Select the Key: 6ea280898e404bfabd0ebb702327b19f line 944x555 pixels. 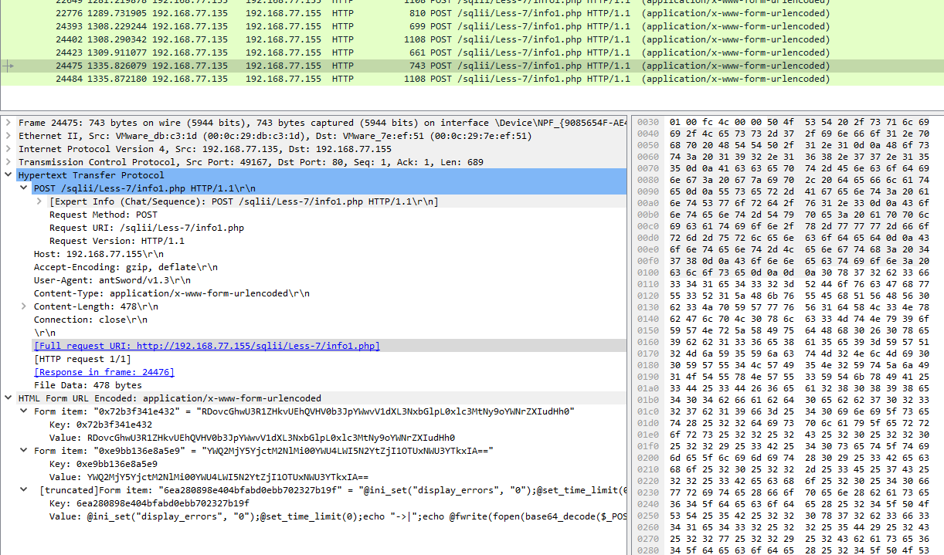[x=149, y=503]
